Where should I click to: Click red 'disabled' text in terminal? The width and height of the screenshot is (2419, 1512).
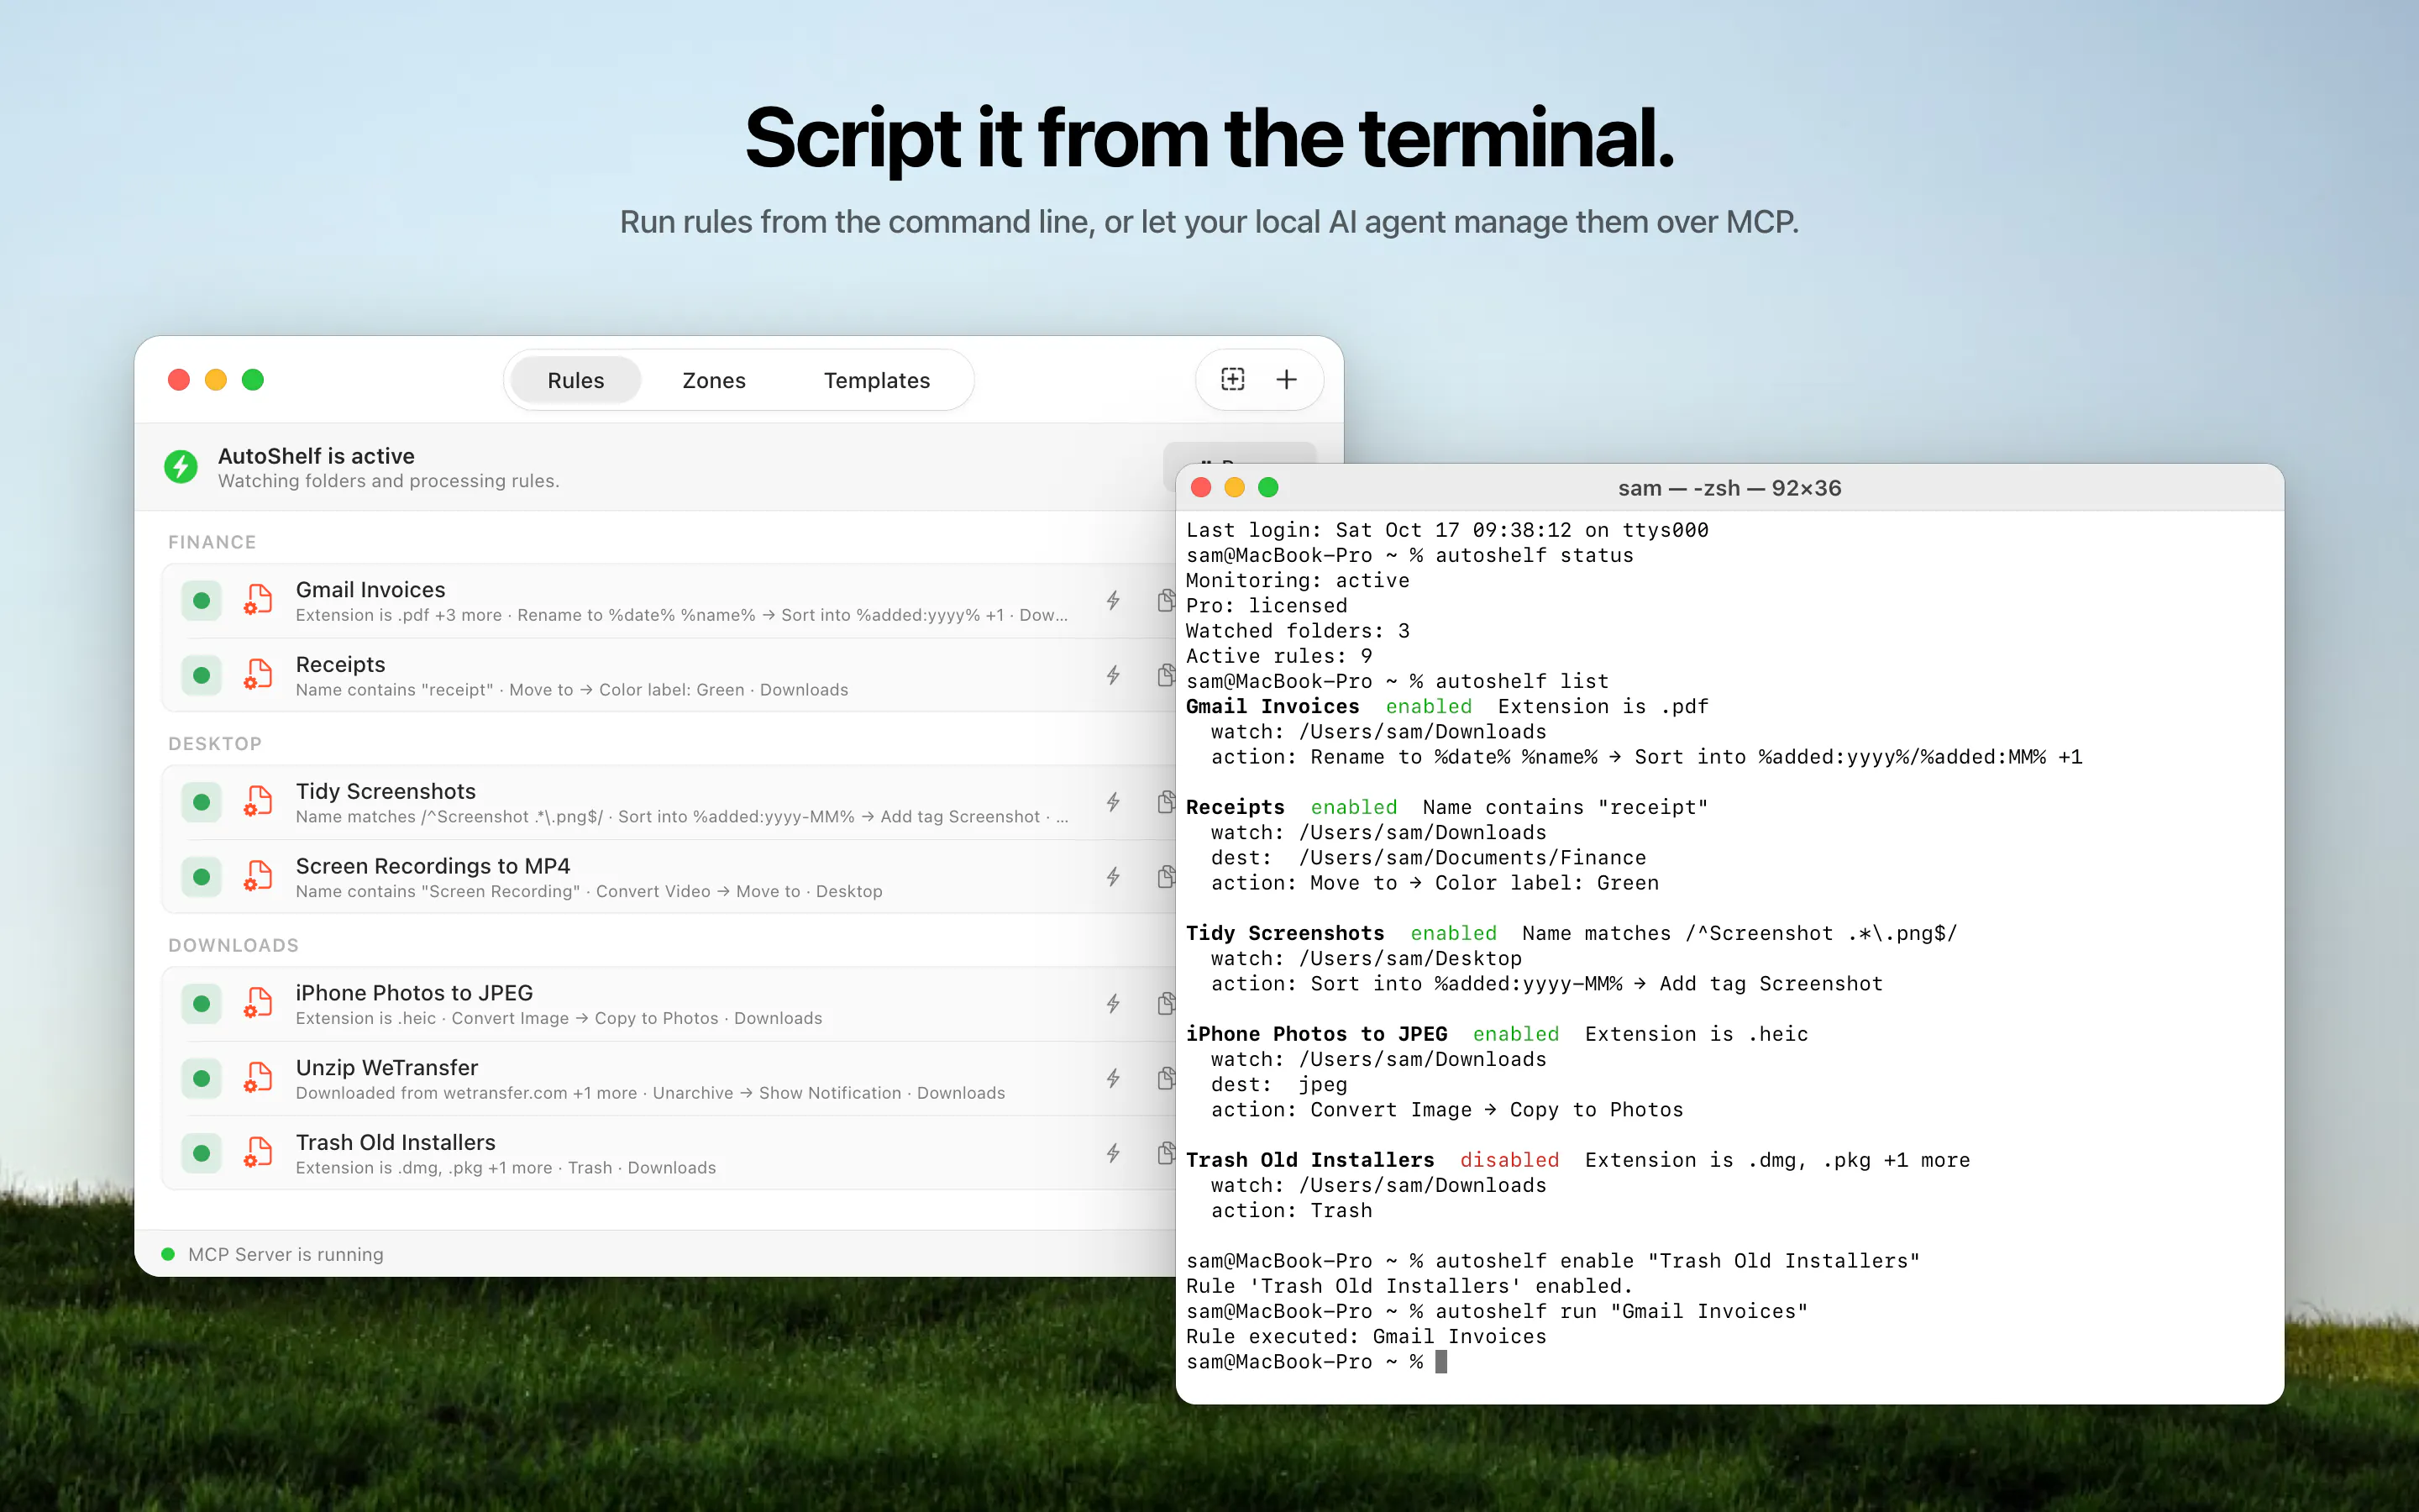click(x=1509, y=1160)
